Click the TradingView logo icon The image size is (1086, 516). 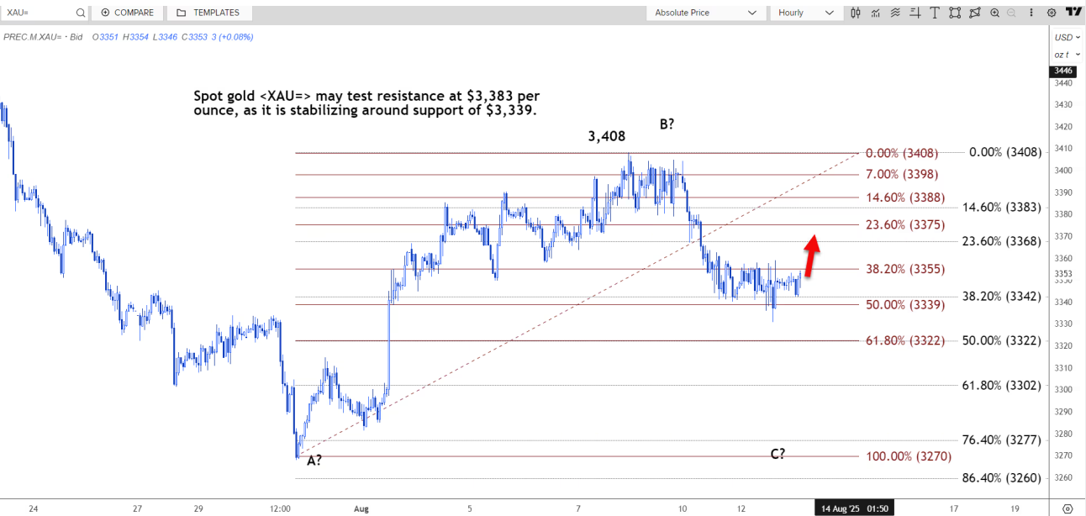click(x=1073, y=12)
